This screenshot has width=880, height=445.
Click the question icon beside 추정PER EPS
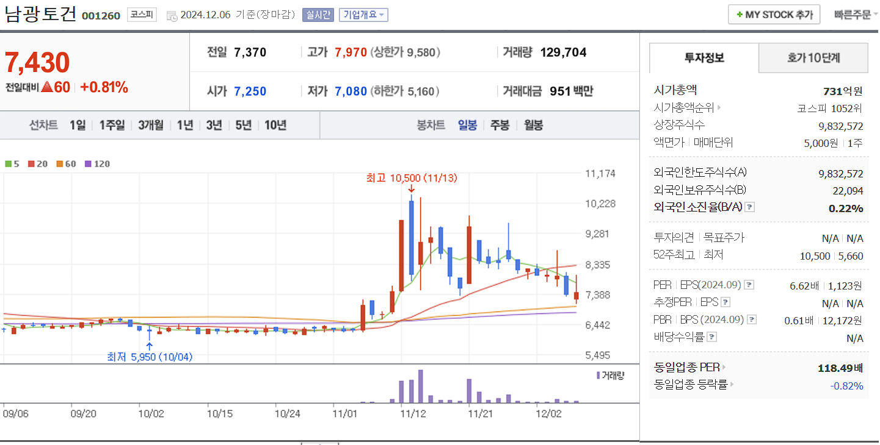click(x=725, y=302)
